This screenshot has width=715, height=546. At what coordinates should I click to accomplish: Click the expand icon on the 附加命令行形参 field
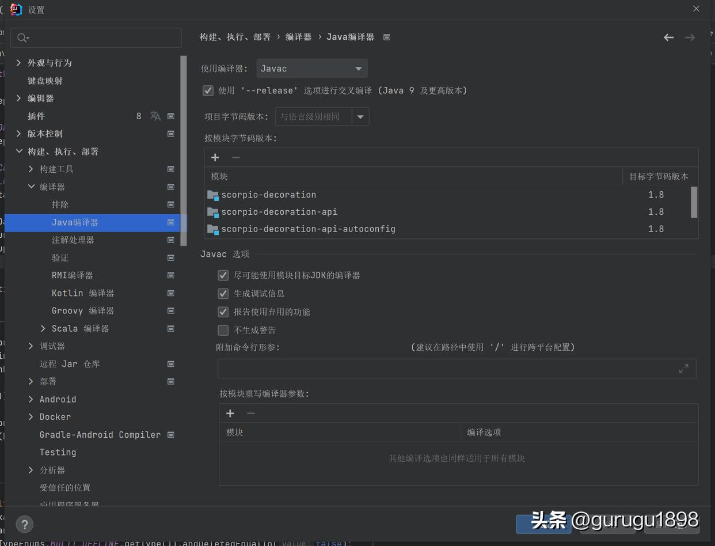pos(683,368)
